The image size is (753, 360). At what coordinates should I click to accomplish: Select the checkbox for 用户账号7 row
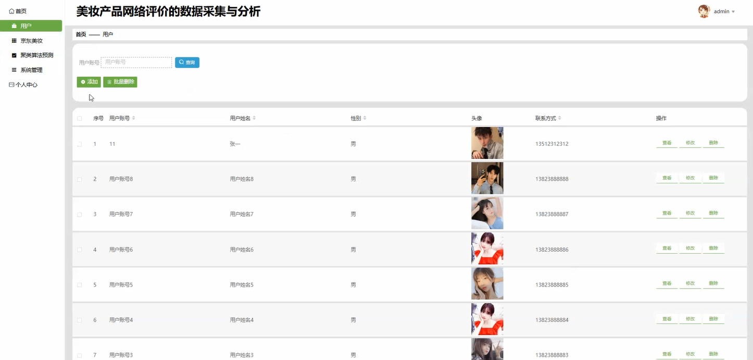pos(80,214)
